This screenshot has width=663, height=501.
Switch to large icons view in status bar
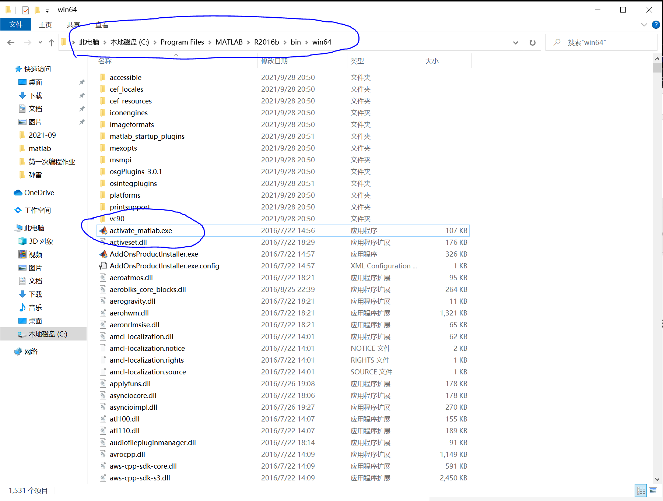click(x=653, y=491)
